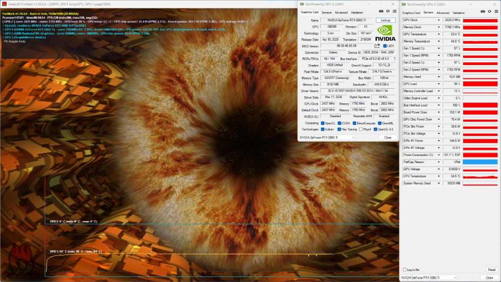The width and height of the screenshot is (501, 282).
Task: Open the GPU Clock sensor dropdown arrow
Action: [439, 20]
